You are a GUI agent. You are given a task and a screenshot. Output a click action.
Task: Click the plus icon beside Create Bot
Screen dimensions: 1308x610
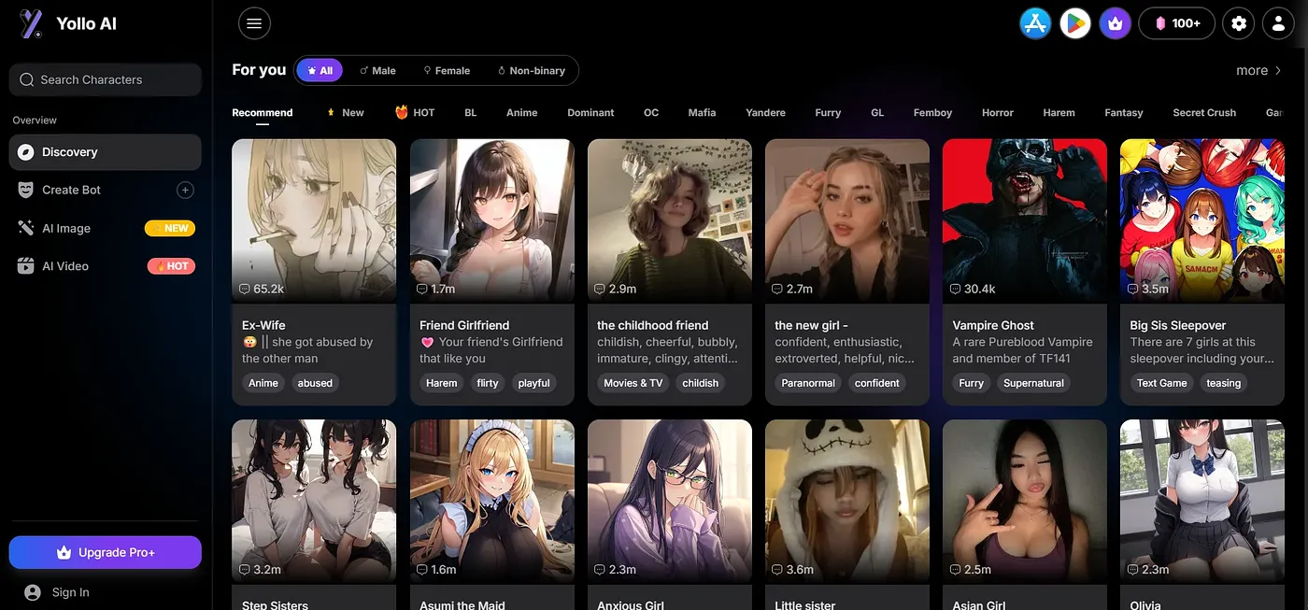pos(185,190)
